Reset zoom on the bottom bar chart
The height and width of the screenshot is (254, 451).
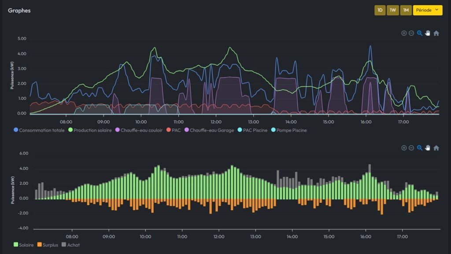pos(436,148)
